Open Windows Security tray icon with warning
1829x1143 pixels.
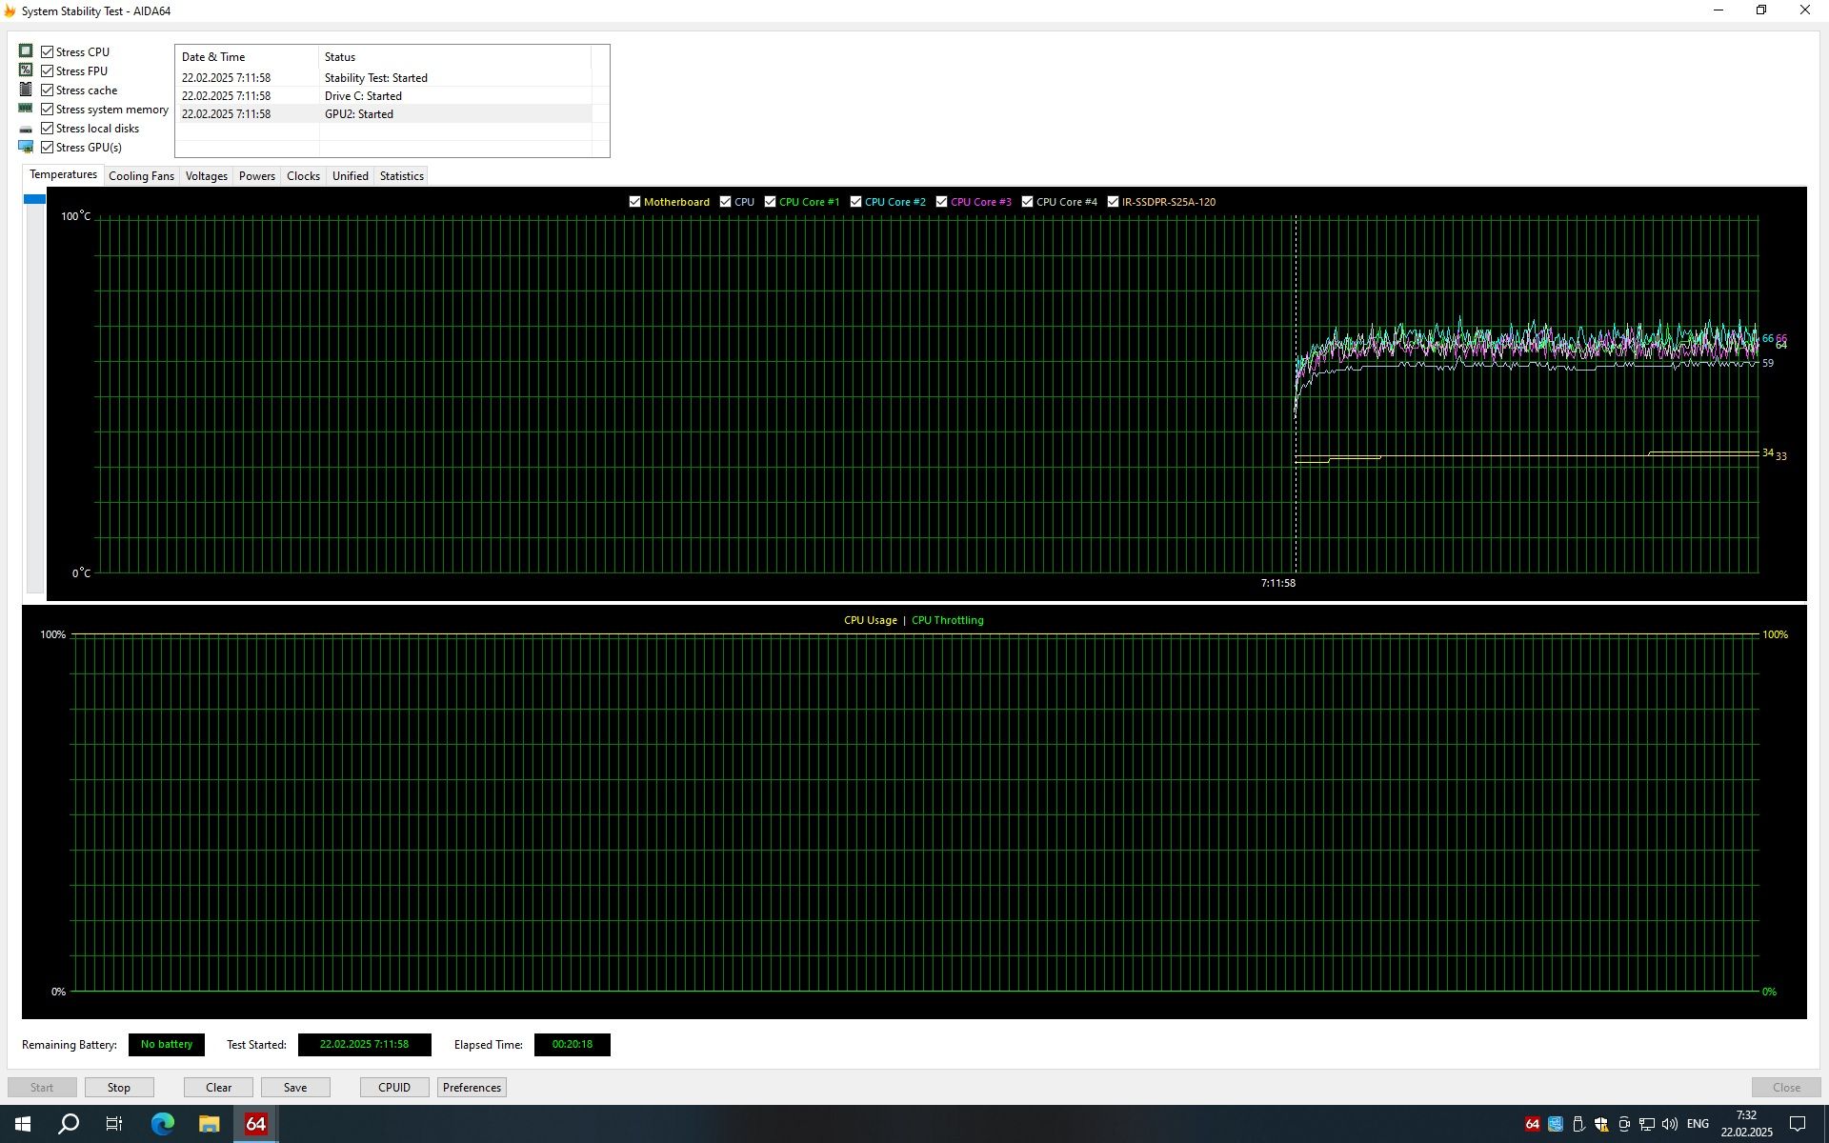click(x=1601, y=1124)
